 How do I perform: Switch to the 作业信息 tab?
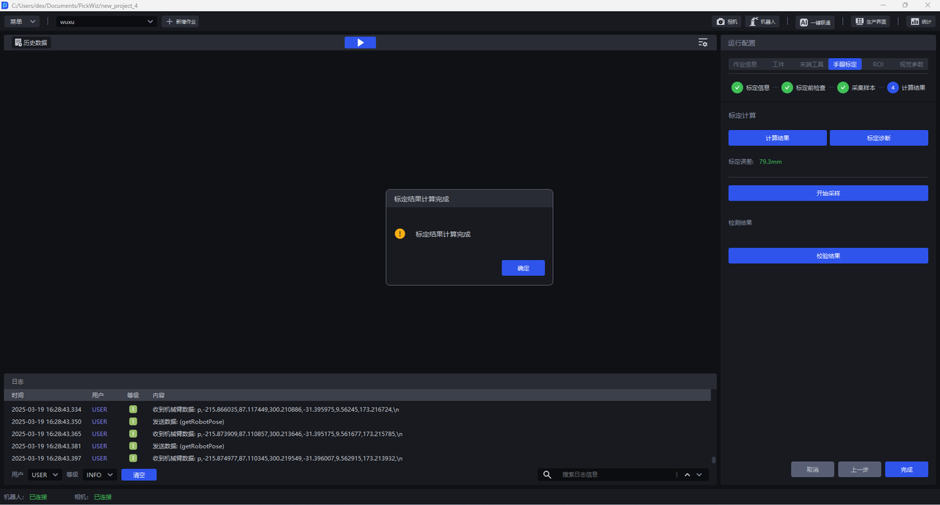coord(745,65)
